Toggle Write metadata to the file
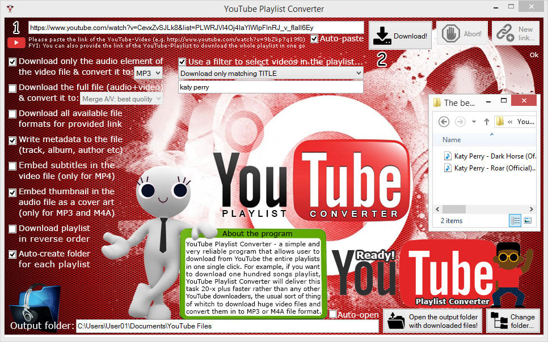Screen dimensions: 548x342 [x=12, y=140]
